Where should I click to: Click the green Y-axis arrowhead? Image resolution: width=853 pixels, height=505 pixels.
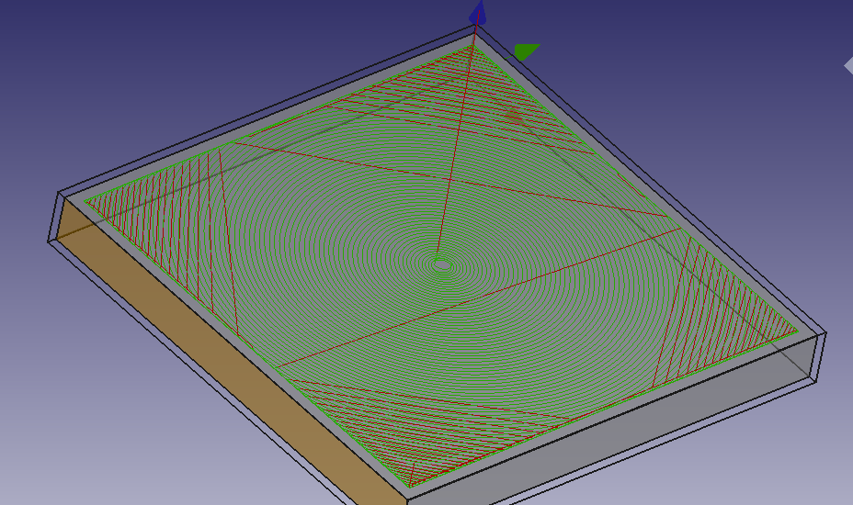[x=526, y=52]
